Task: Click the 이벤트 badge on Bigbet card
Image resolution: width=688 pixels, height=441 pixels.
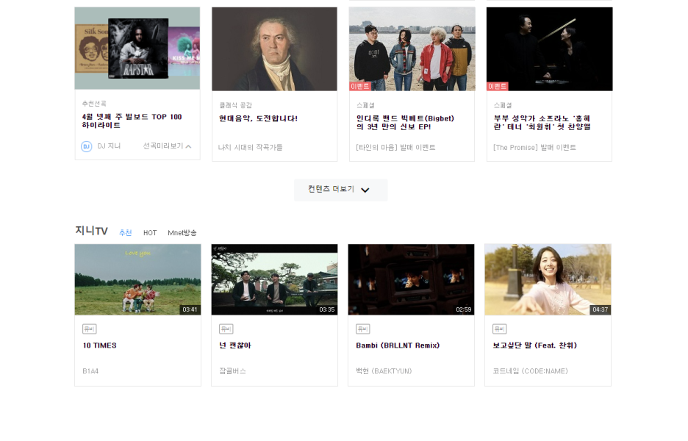Action: pos(359,87)
